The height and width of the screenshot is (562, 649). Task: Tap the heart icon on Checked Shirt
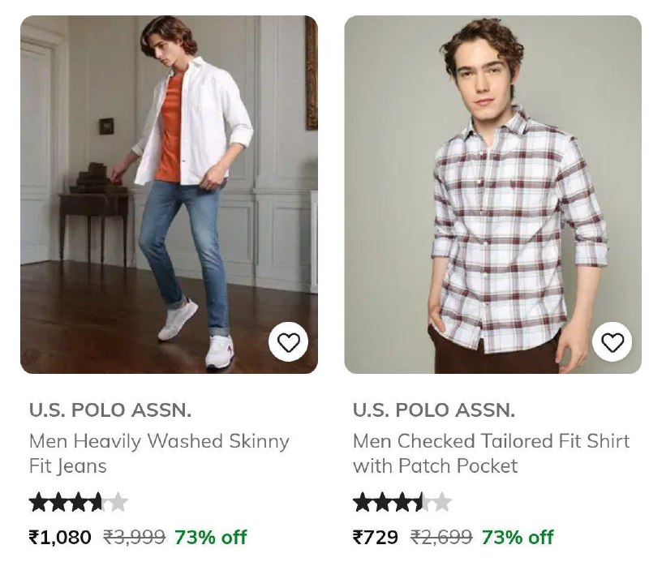click(612, 343)
